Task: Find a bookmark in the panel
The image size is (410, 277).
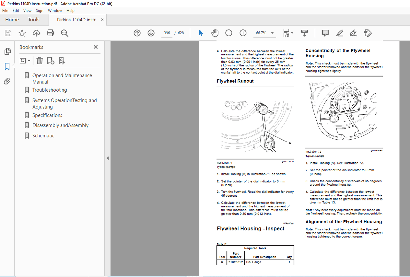Action: coord(62,60)
